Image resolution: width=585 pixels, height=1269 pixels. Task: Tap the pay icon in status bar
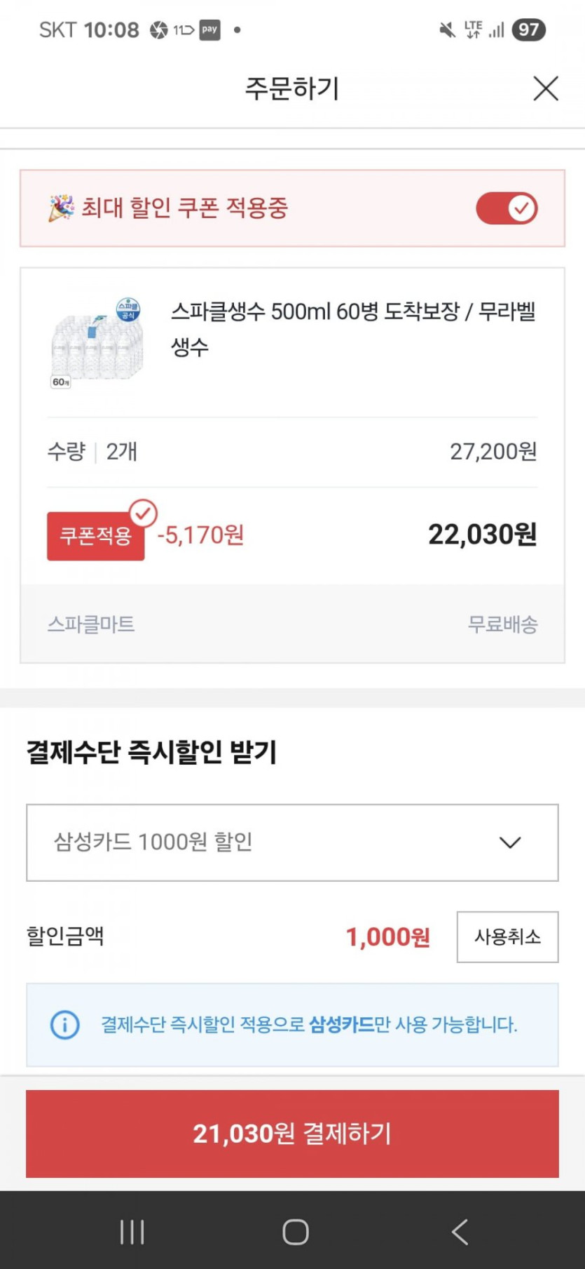[209, 30]
